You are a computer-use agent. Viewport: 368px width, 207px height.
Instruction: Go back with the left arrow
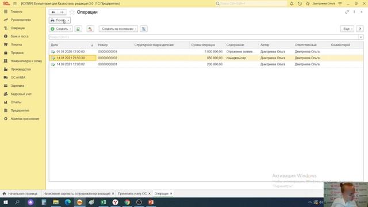53,12
